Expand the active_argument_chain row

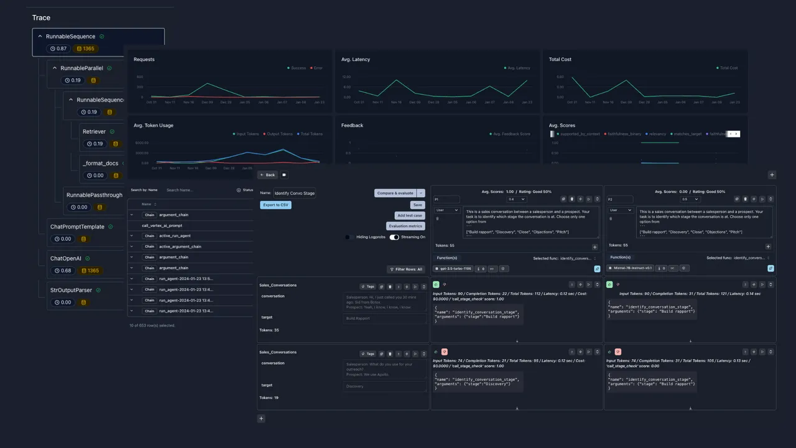point(132,246)
